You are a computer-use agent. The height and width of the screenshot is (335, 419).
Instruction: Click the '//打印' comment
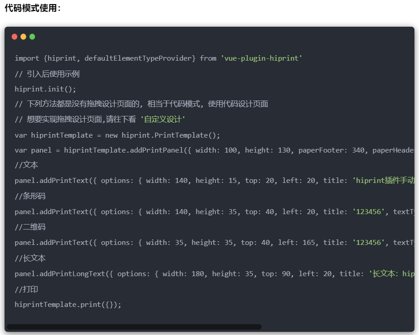tap(26, 289)
